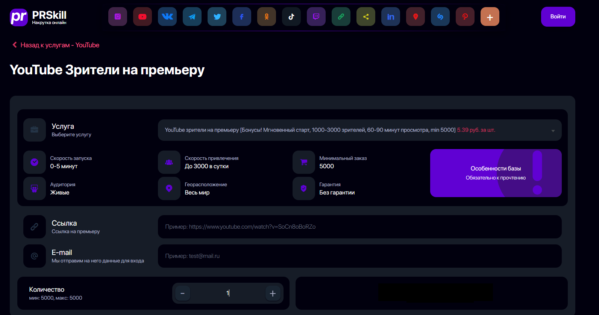Click the Минимальный заказ cart icon
The height and width of the screenshot is (315, 599).
coord(304,162)
